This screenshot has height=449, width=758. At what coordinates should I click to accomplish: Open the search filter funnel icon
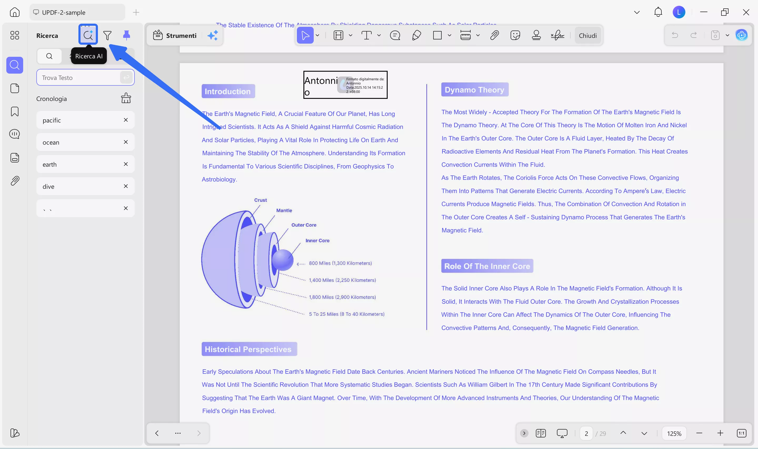coord(107,35)
